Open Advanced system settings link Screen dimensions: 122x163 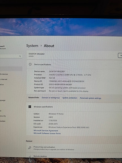coord(90,98)
